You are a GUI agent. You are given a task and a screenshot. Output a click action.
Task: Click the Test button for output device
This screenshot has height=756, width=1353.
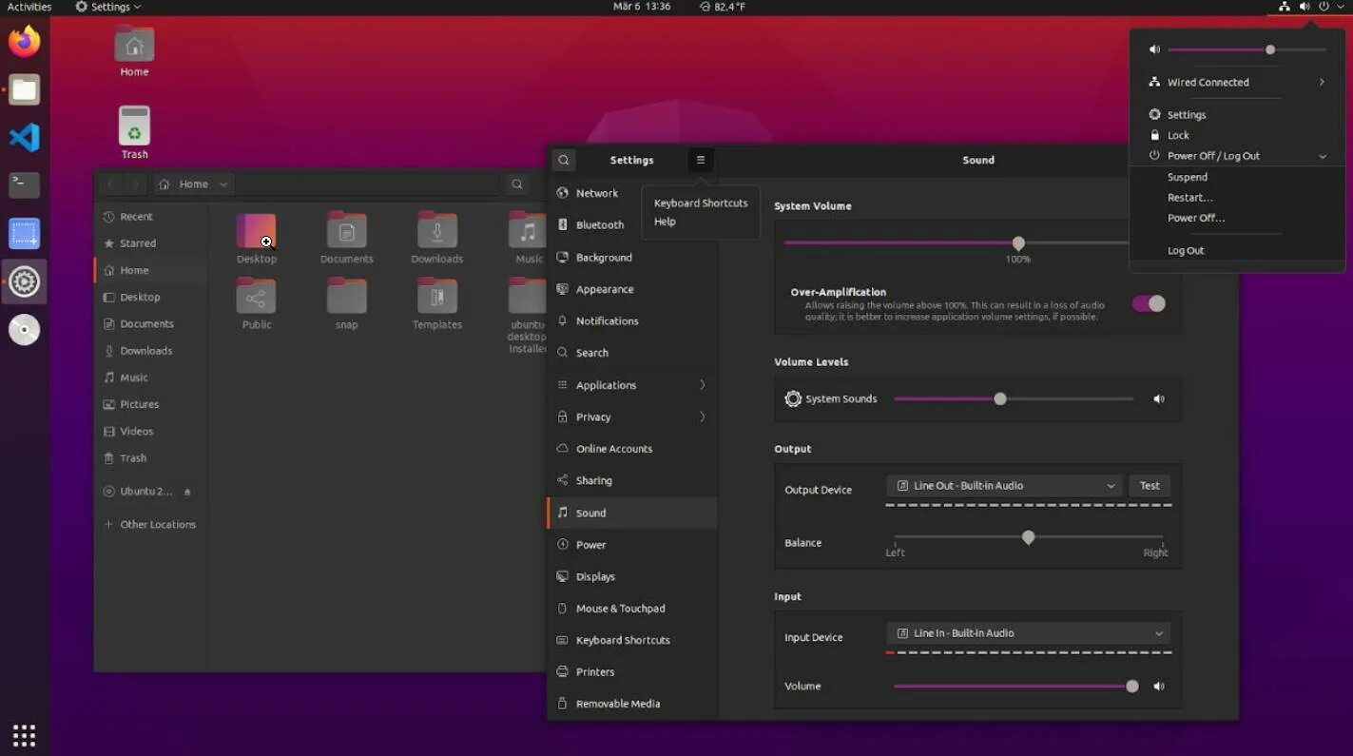click(x=1150, y=486)
